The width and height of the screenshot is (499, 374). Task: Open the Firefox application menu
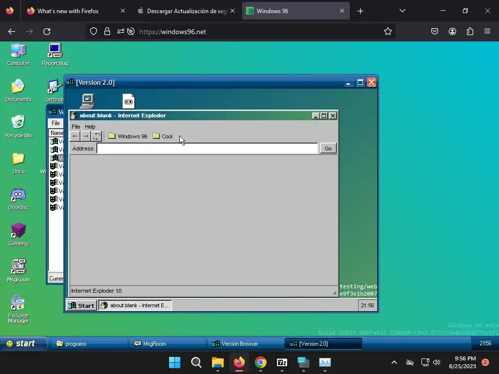[487, 32]
